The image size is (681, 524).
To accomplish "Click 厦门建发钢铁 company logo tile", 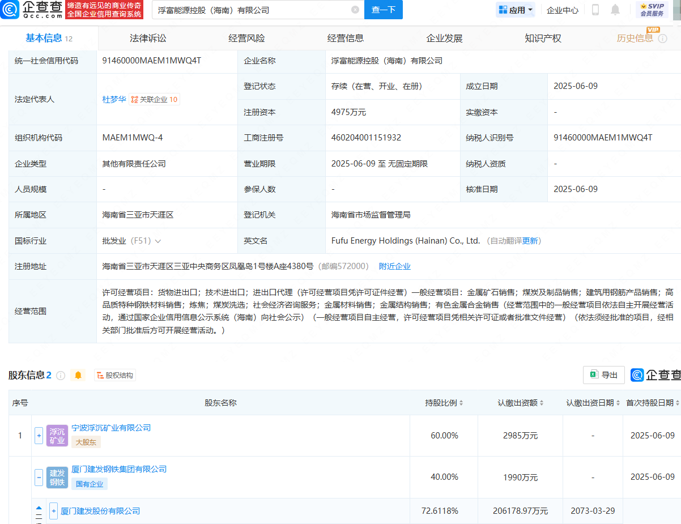I will click(57, 477).
